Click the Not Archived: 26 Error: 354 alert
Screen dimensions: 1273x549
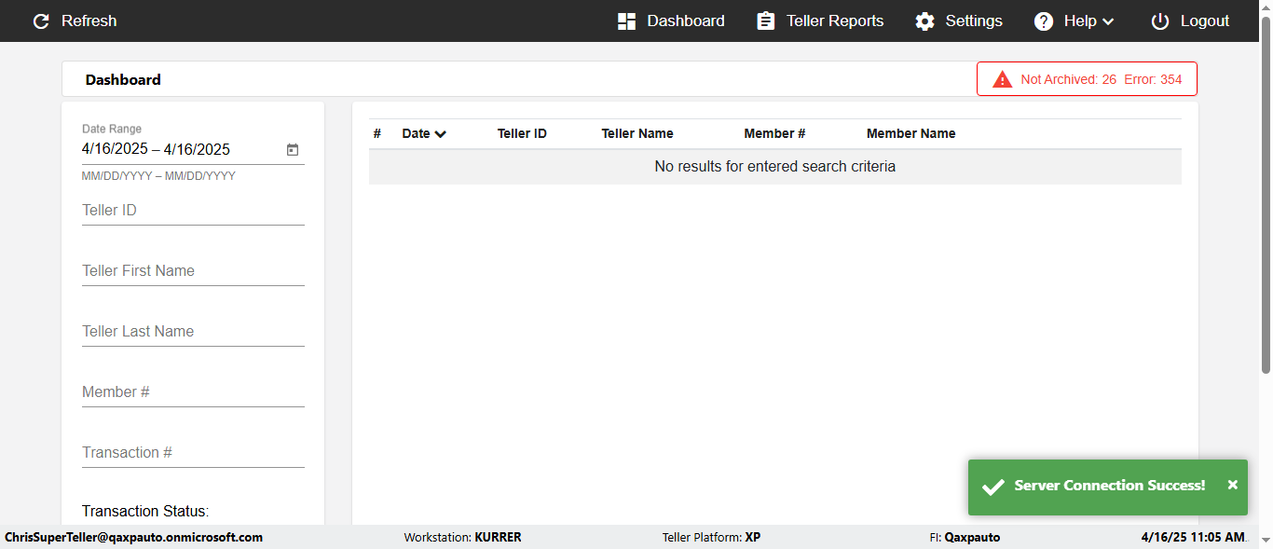pos(1087,79)
